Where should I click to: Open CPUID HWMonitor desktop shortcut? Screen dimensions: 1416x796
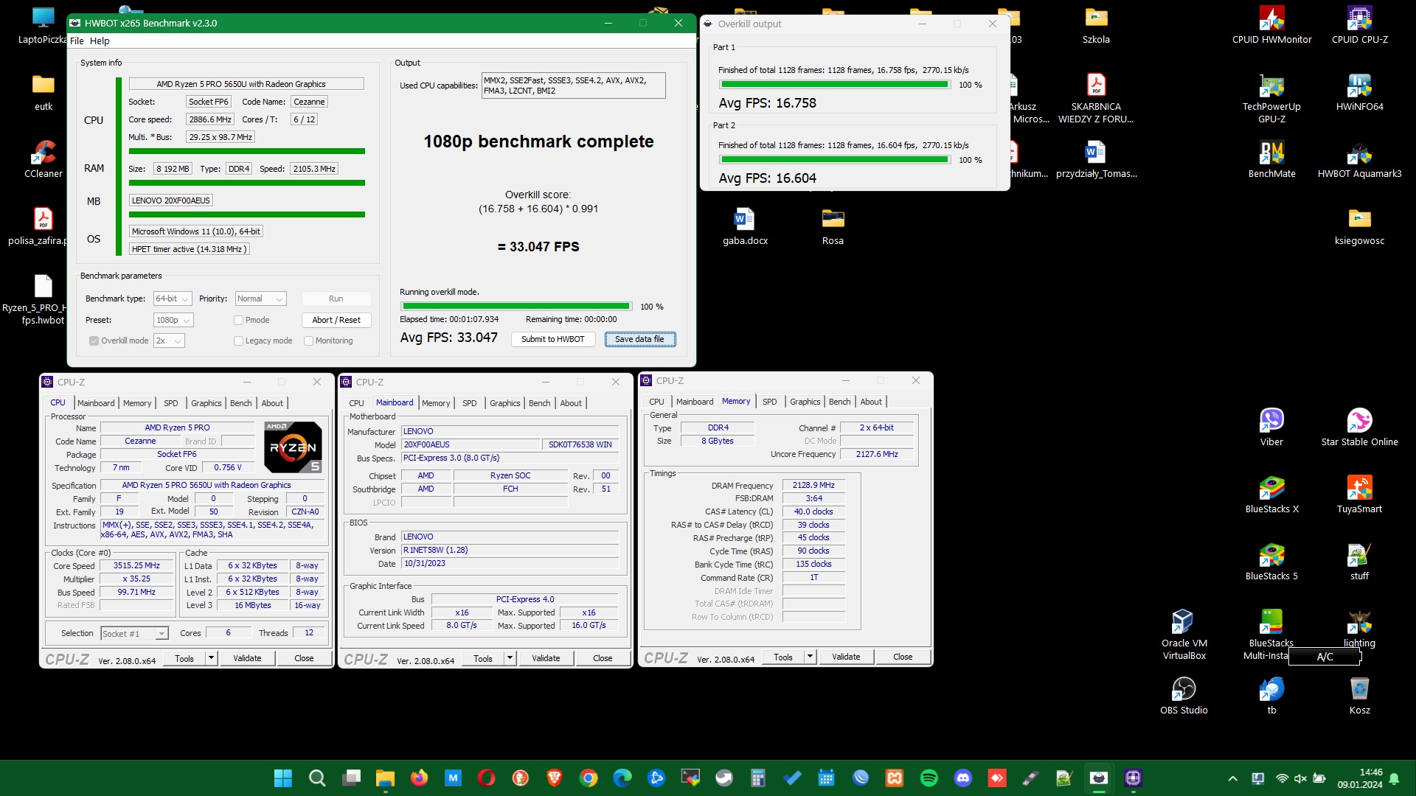click(1271, 24)
